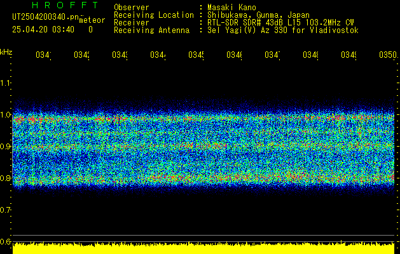Screen dimensions: 400x254
Task: Click the date stamp 25.04.20 03:40
Action: pyautogui.click(x=43, y=30)
